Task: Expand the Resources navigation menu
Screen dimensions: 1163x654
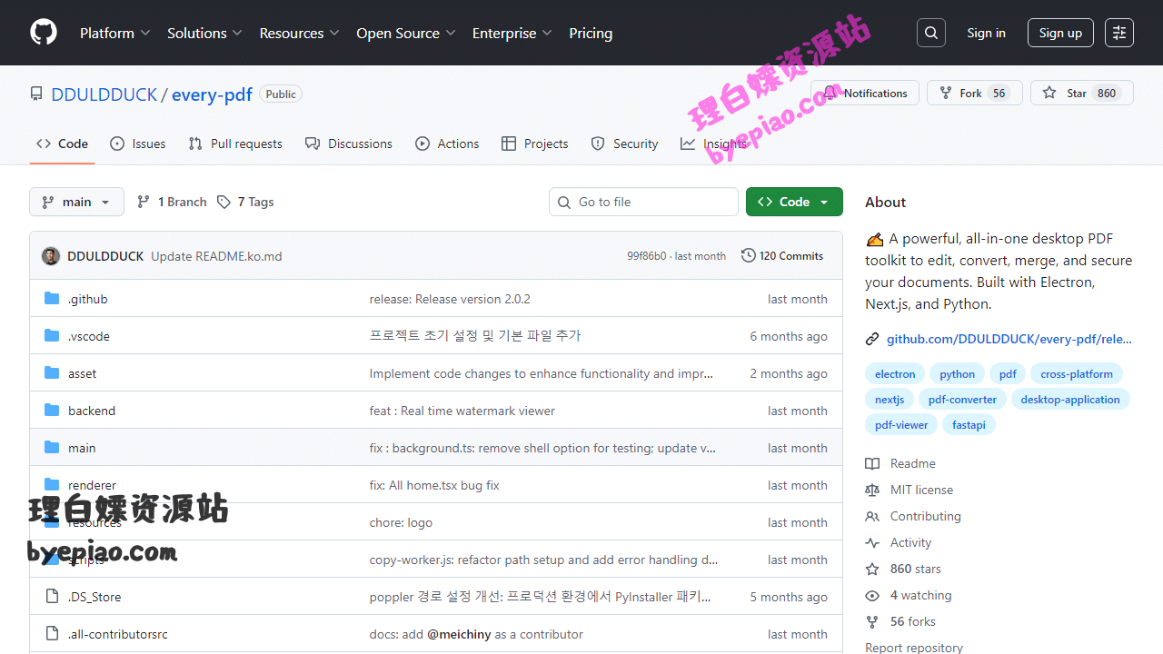Action: 299,33
